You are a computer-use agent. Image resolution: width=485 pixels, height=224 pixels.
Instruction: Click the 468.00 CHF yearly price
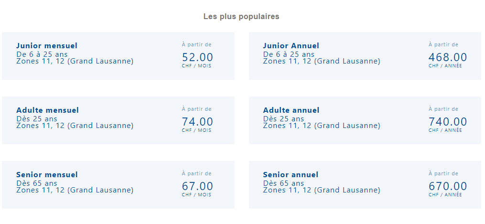[448, 57]
